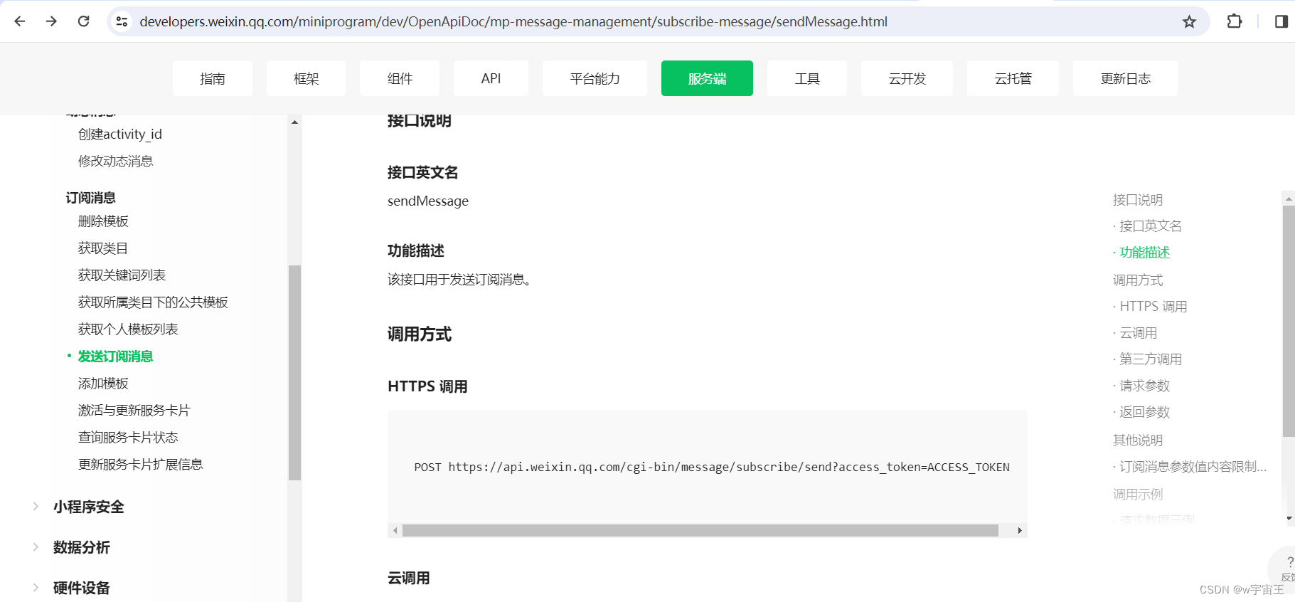Open 创建activity_id in sidebar

point(120,134)
